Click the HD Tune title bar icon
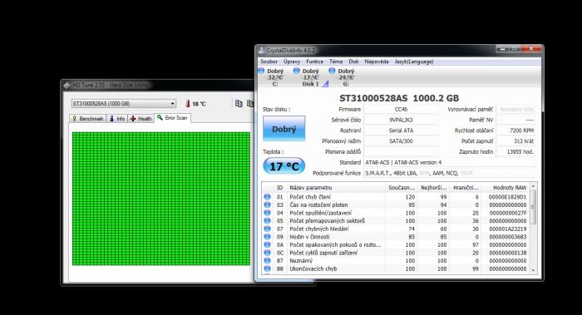This screenshot has height=315, width=582. 67,86
